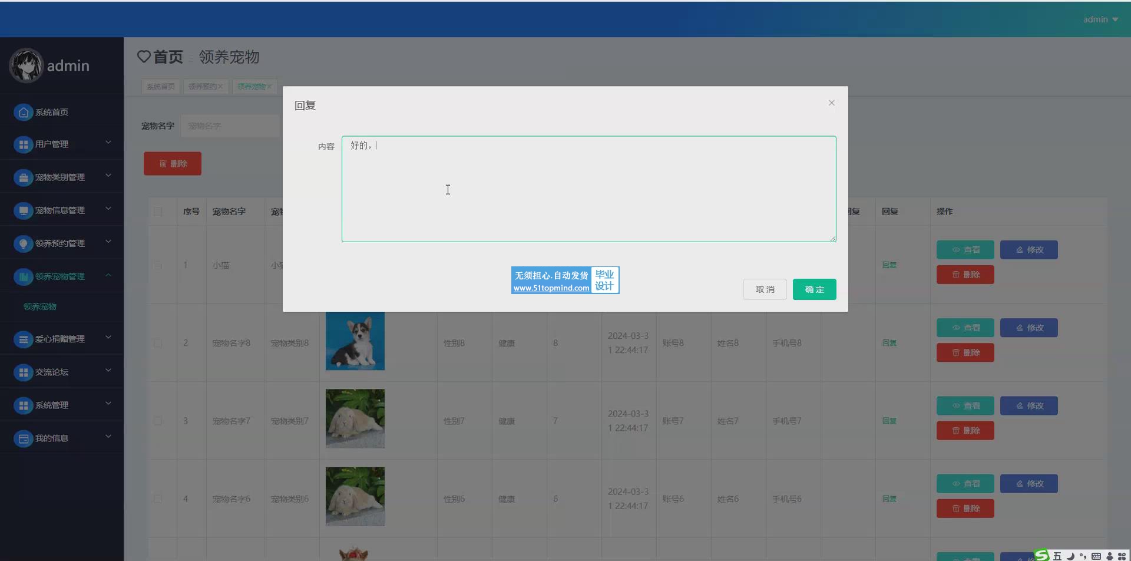Expand the 我的信息 menu chevron

[108, 436]
